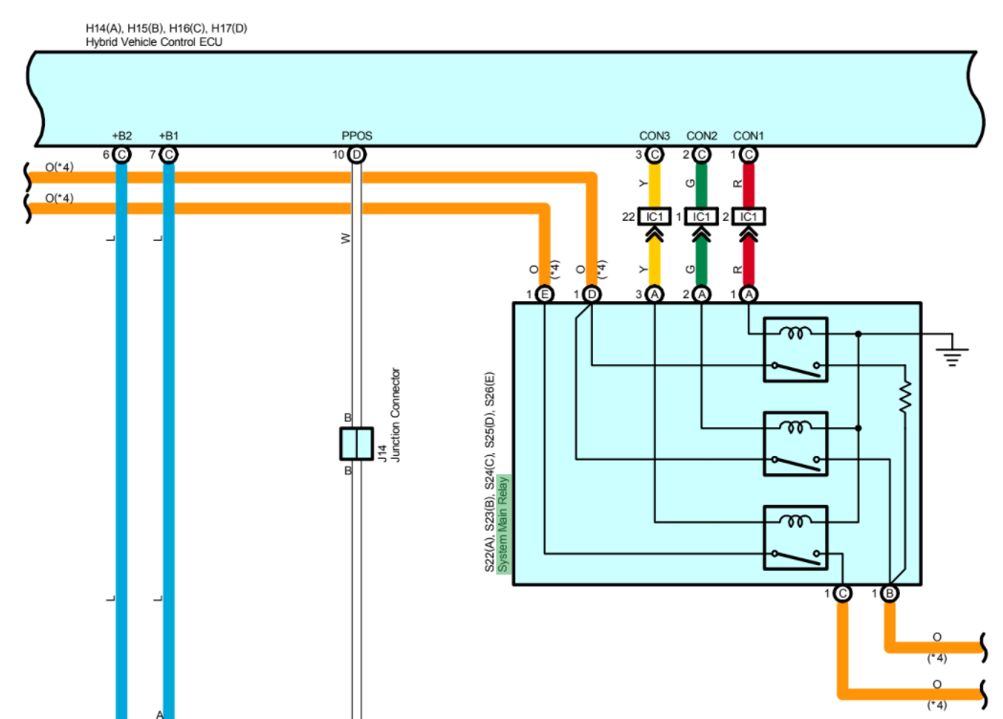Click the +B1 terminal label
Screen dimensions: 1003x719
click(x=169, y=136)
